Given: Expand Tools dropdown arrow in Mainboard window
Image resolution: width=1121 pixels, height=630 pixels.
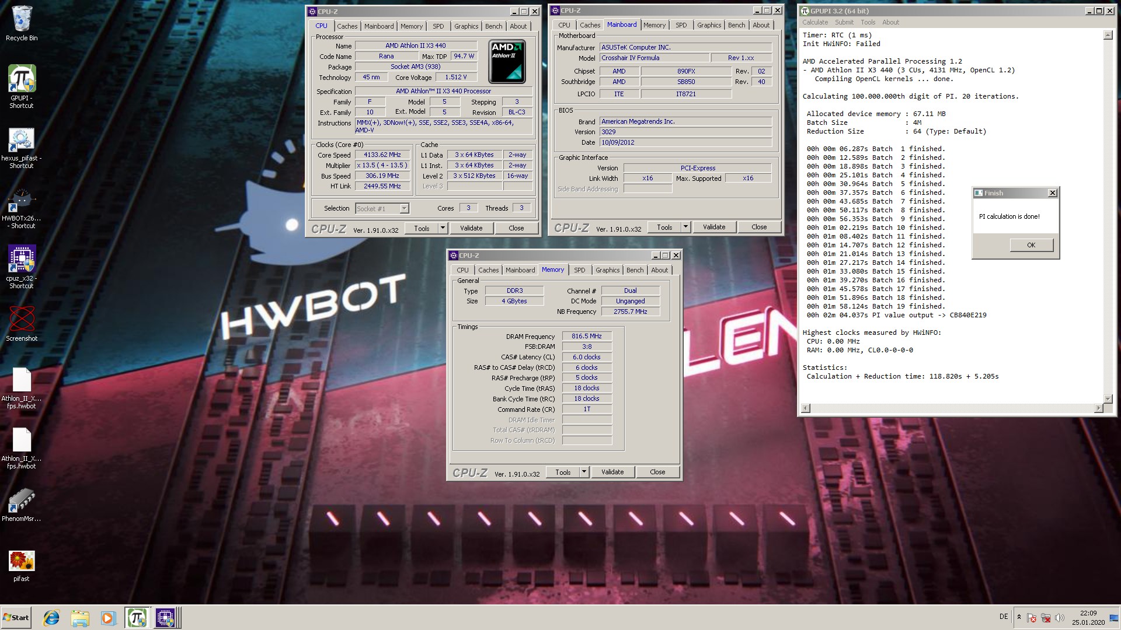Looking at the screenshot, I should click(x=685, y=227).
